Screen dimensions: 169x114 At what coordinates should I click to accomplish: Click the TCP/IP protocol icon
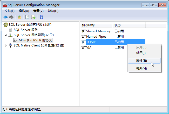[x=83, y=42]
